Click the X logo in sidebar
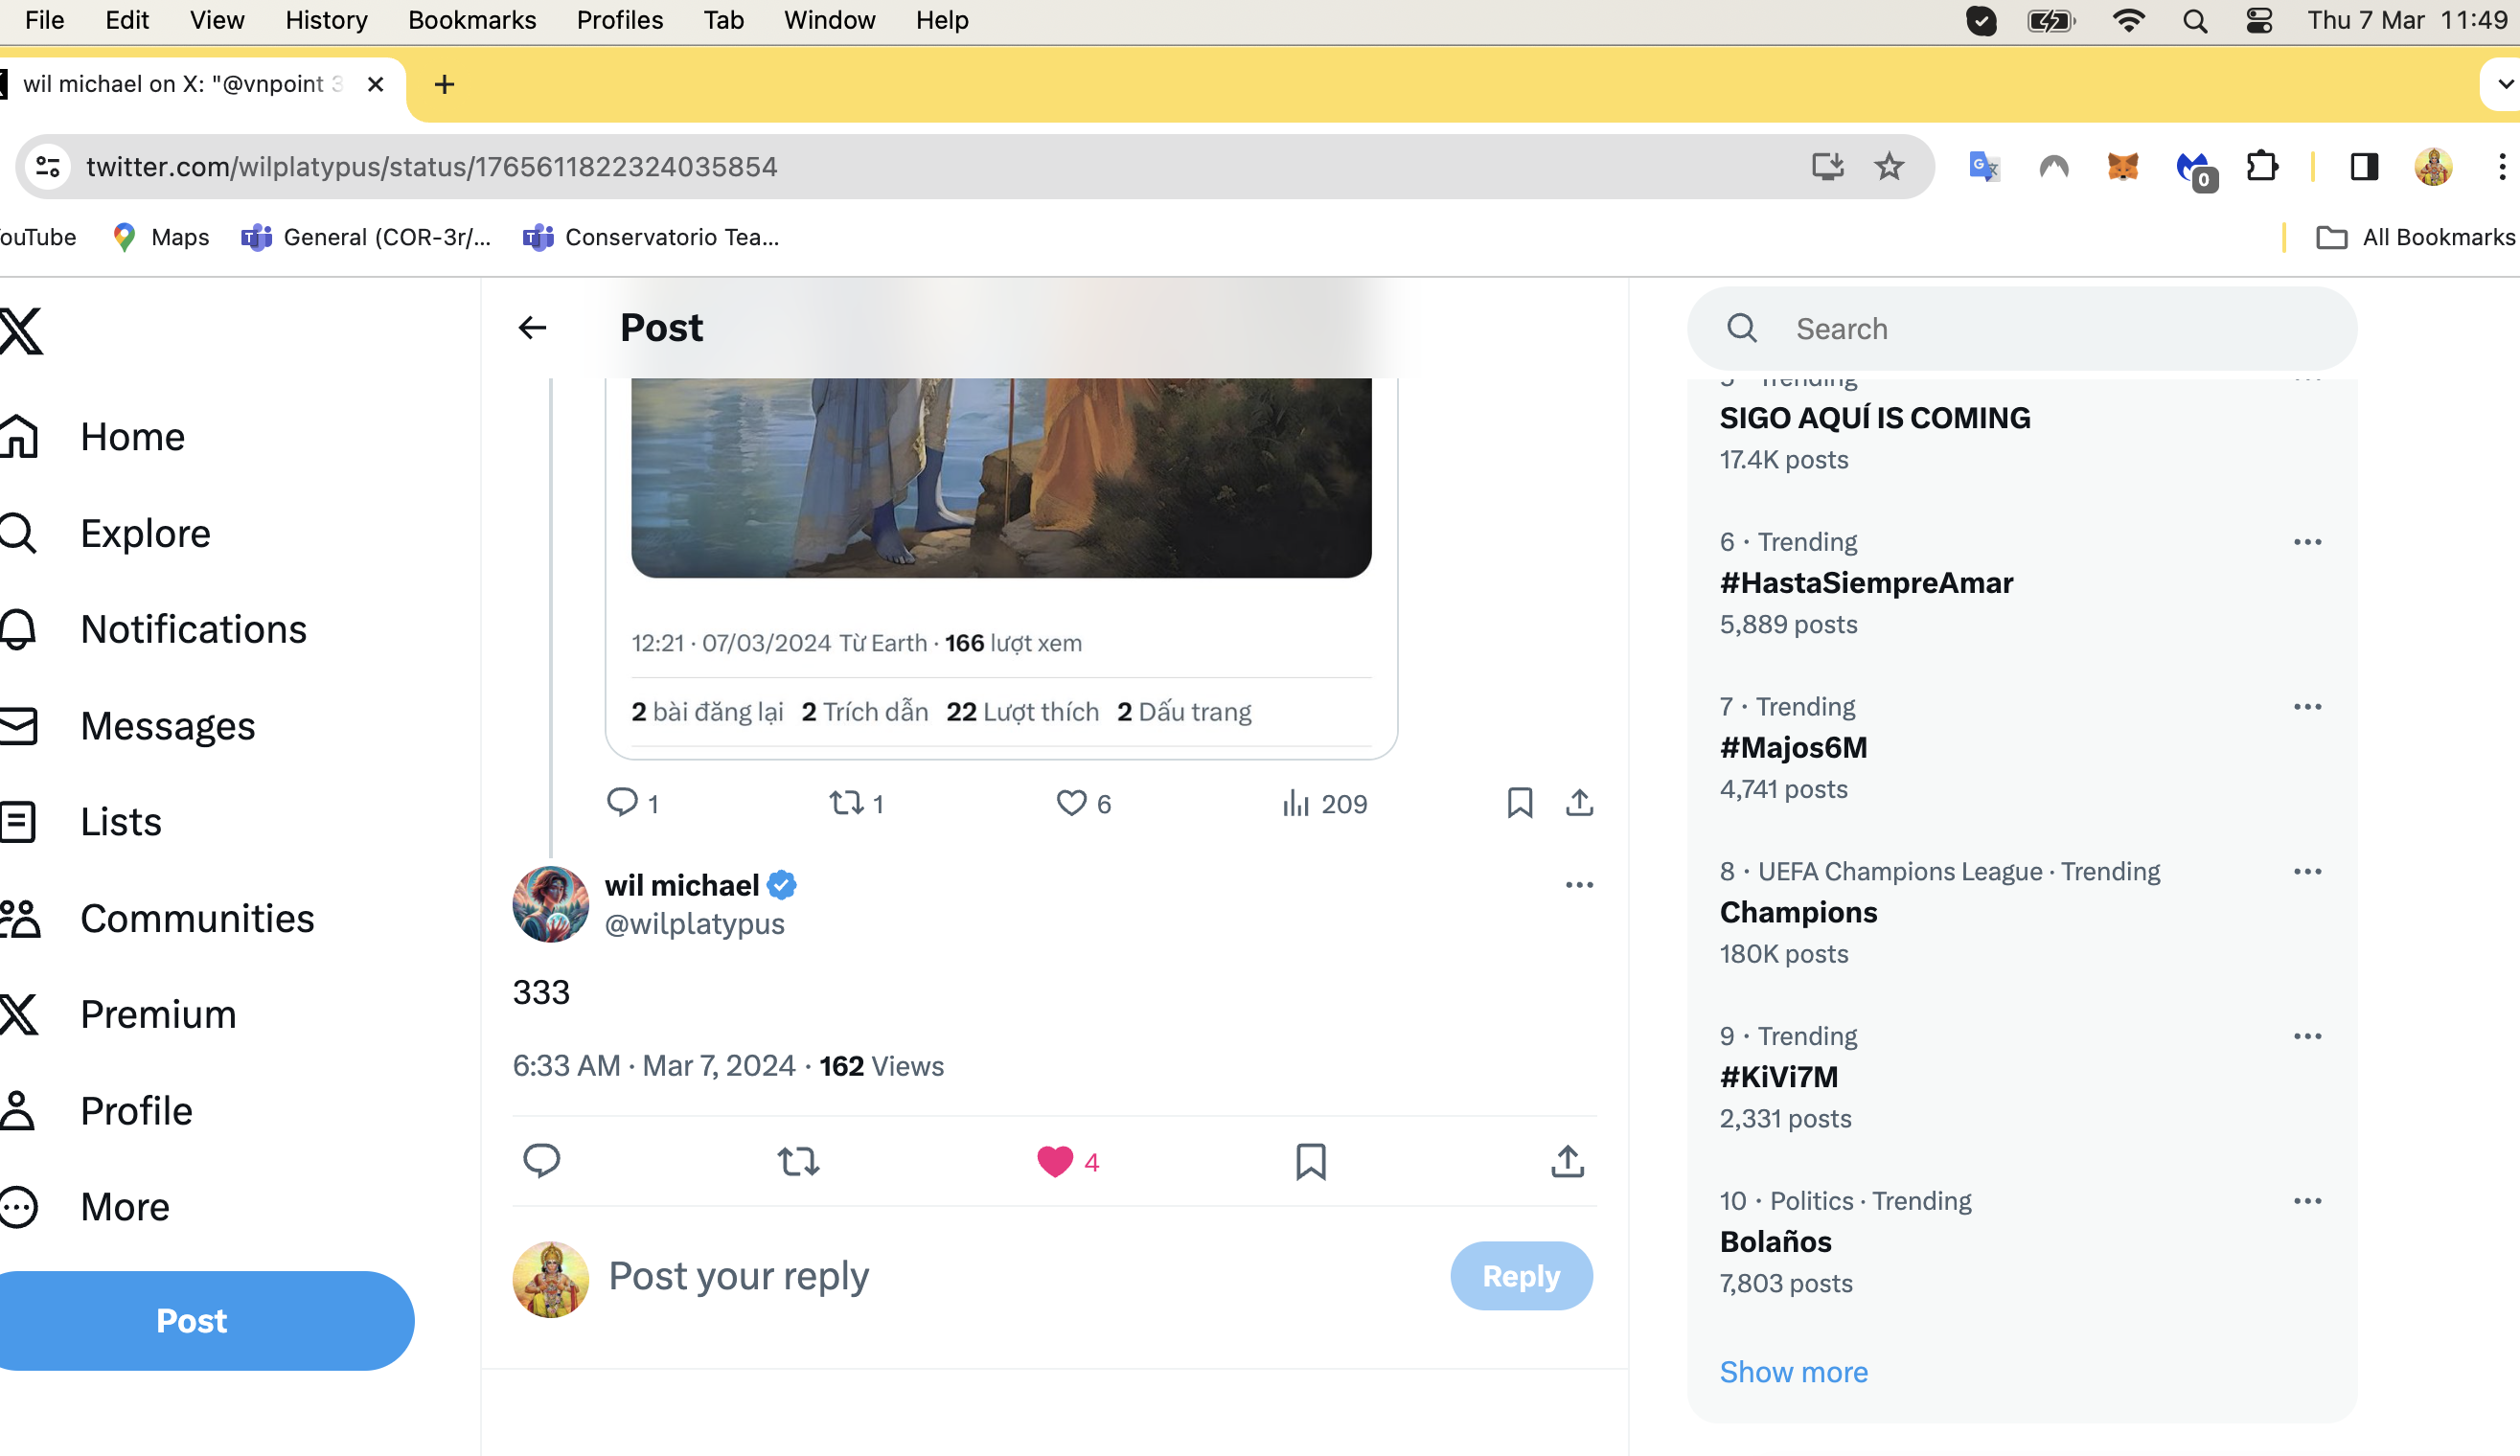2520x1456 pixels. click(21, 331)
